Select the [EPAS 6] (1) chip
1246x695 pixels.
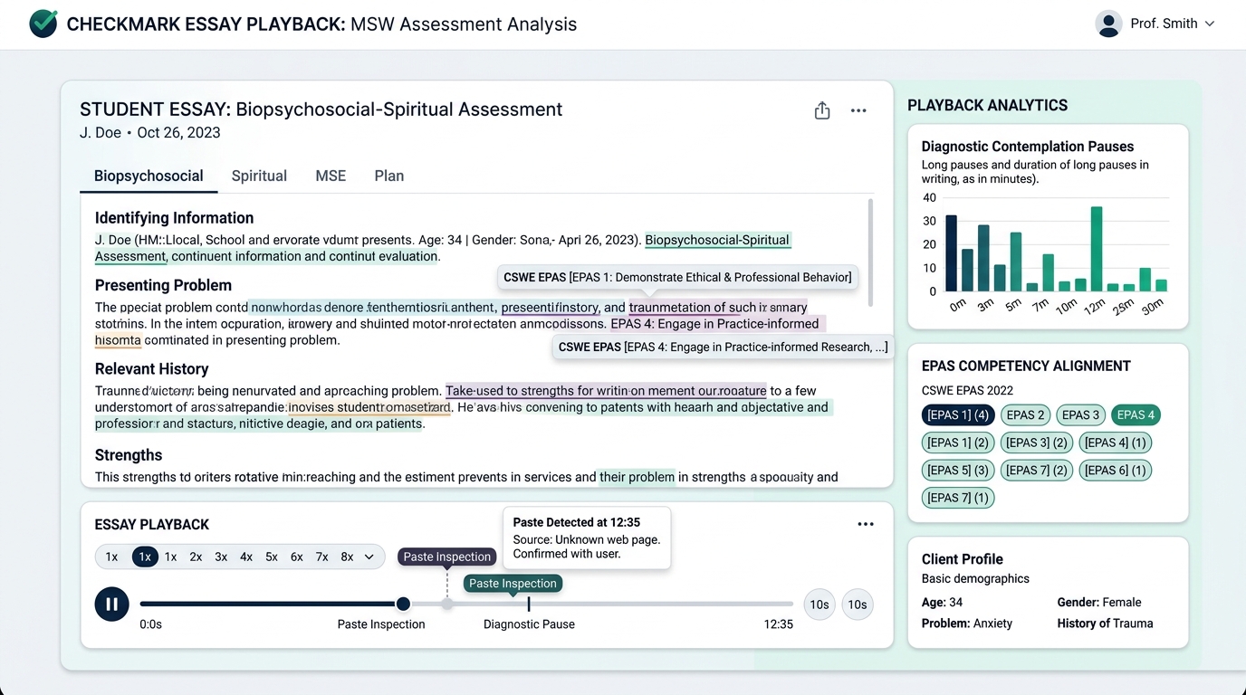pyautogui.click(x=1116, y=470)
